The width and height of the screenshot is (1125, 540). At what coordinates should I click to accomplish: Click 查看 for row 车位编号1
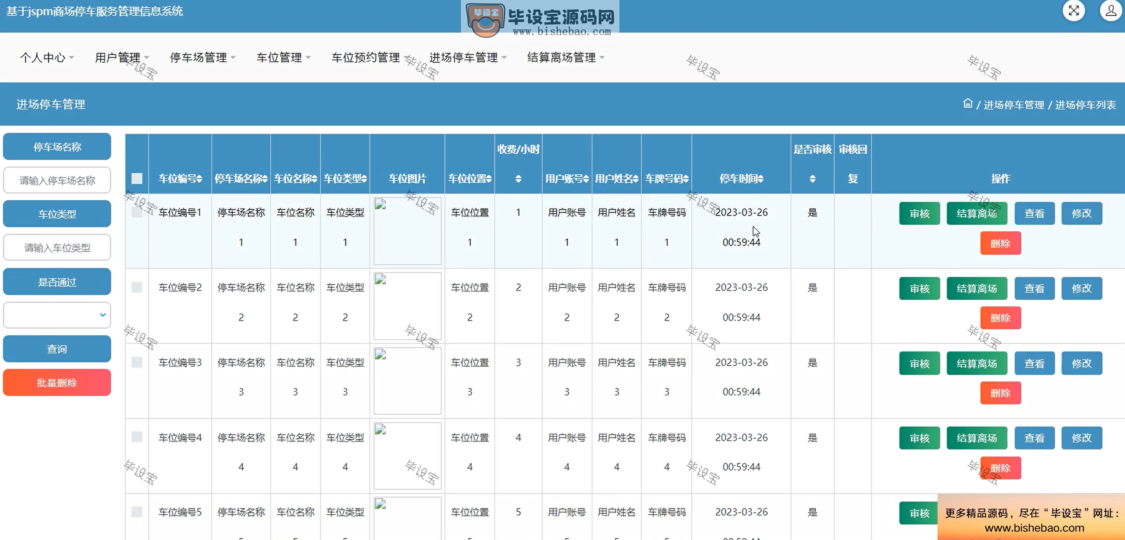[1035, 213]
